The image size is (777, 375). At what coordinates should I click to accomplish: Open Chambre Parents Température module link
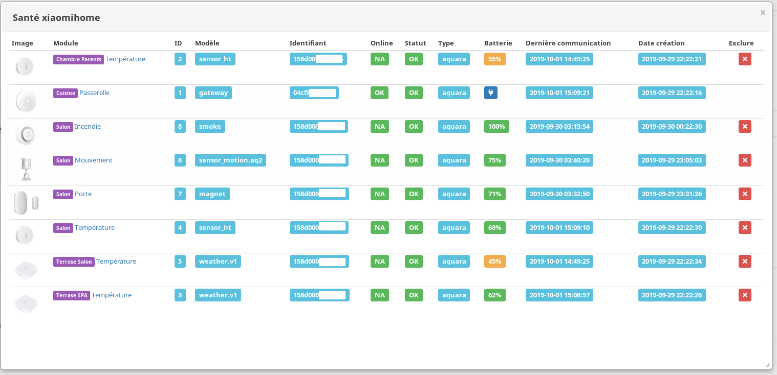125,59
